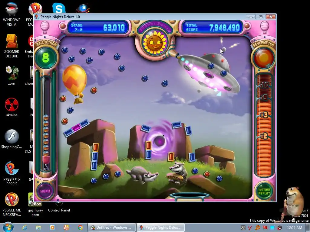
Task: Minimize the Peggle Nights Deluxe window
Action: coord(251,17)
